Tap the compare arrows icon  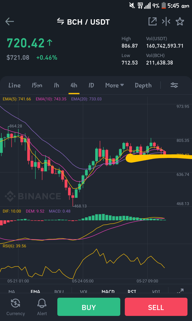(166, 21)
